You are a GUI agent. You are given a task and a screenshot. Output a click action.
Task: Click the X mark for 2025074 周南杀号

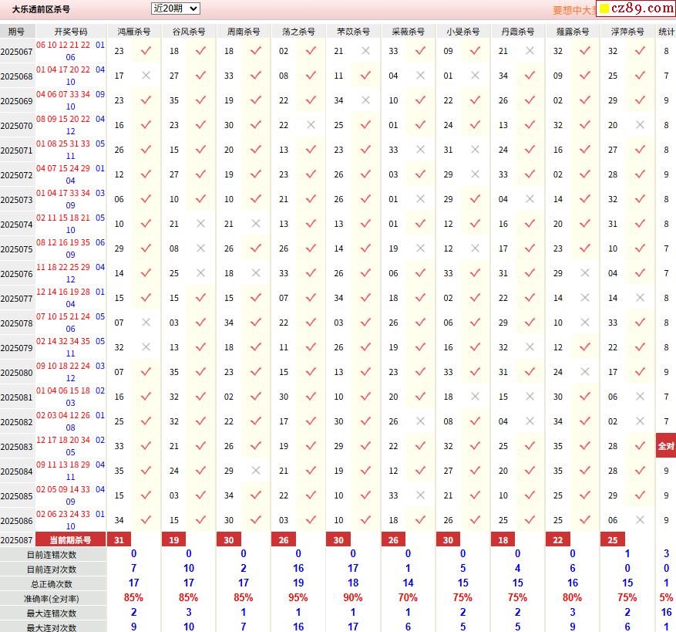click(256, 224)
